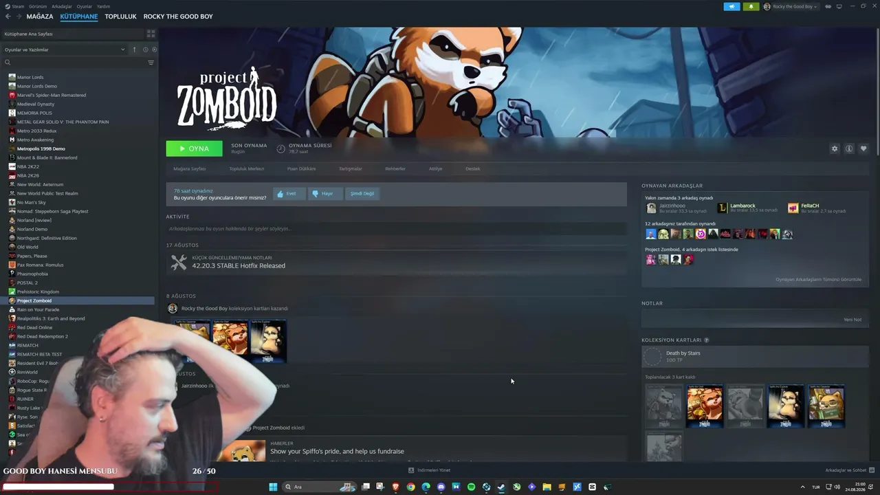Show hidden system tray icons

(802, 487)
